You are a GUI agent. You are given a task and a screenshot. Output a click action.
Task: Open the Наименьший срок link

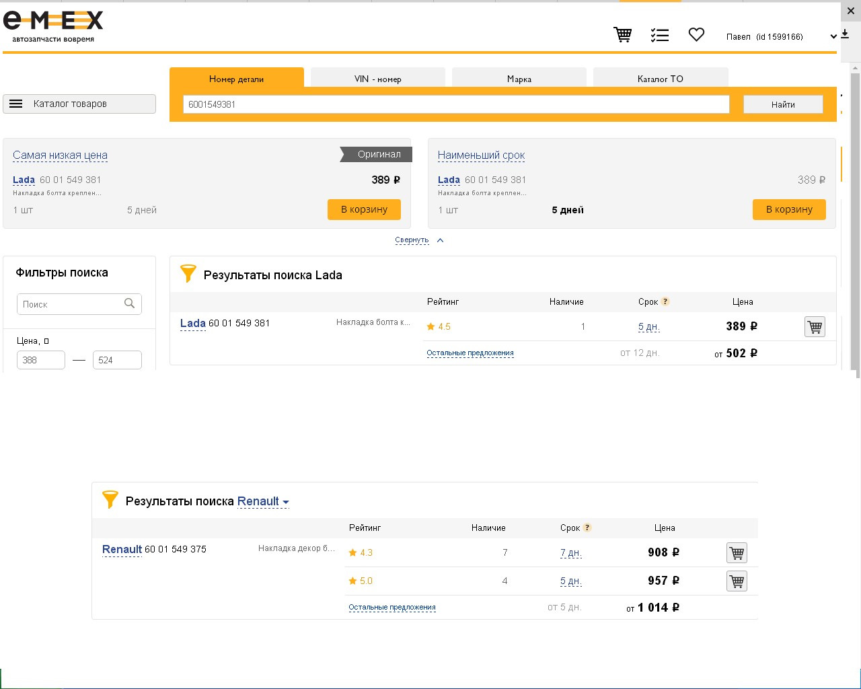pyautogui.click(x=481, y=155)
